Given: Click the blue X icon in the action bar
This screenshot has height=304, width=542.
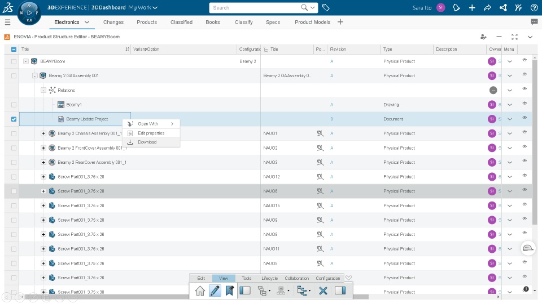Looking at the screenshot, I should [x=323, y=291].
